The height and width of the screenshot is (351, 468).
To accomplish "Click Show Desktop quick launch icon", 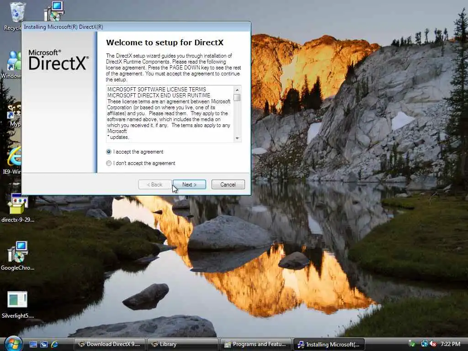I will pyautogui.click(x=33, y=344).
